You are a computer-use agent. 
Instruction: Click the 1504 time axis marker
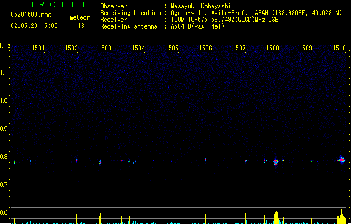139,48
